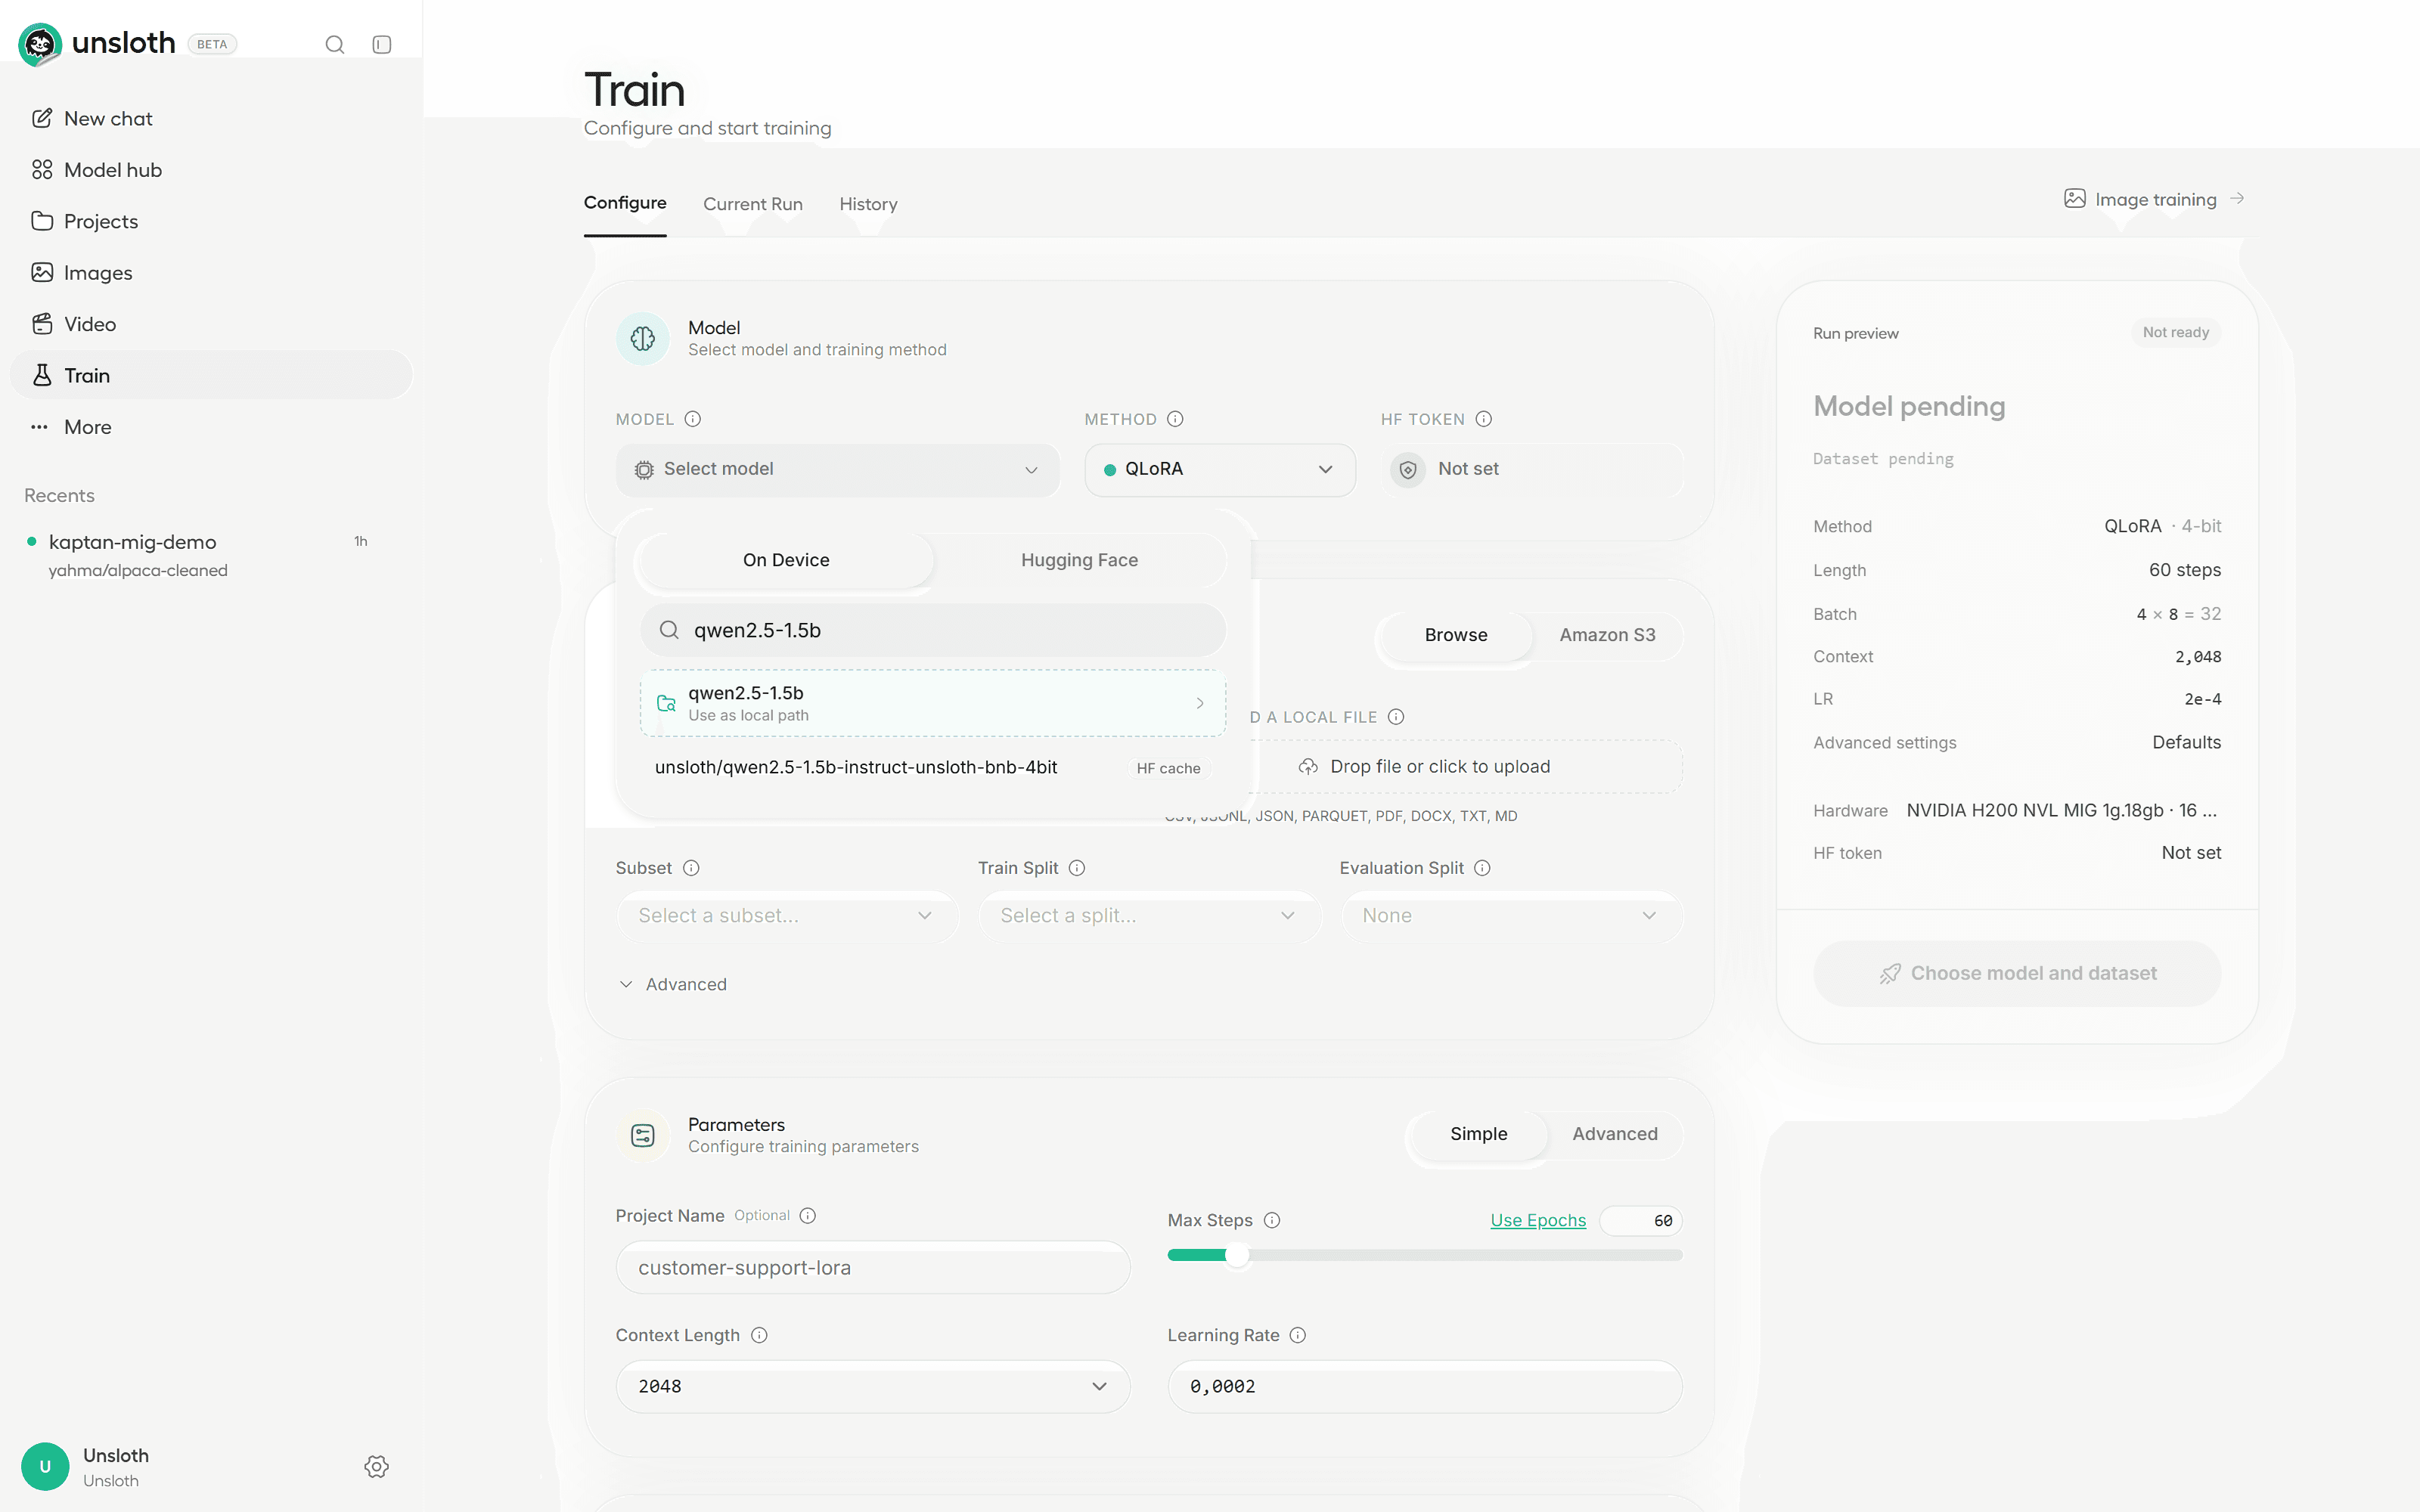Show info for Subset field
Screen dimensions: 2420x1512
(x=691, y=868)
